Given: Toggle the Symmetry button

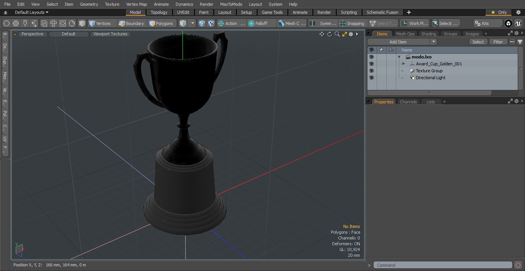Looking at the screenshot, I should (324, 23).
